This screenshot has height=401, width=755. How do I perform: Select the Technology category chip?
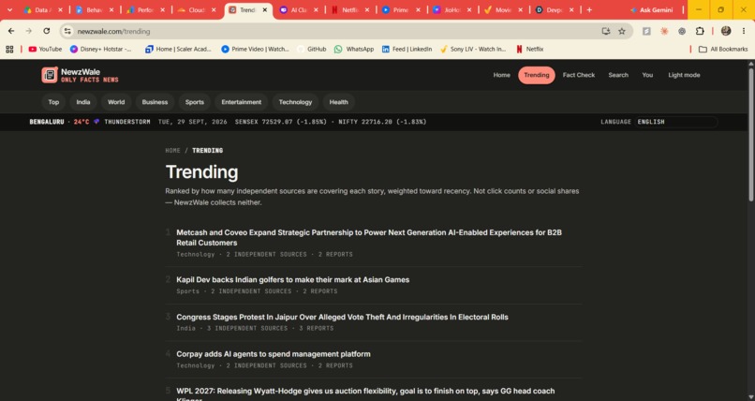295,102
